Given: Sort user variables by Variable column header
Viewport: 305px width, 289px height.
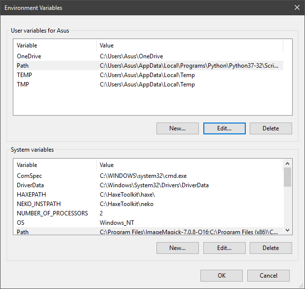Looking at the screenshot, I should pyautogui.click(x=54, y=45).
